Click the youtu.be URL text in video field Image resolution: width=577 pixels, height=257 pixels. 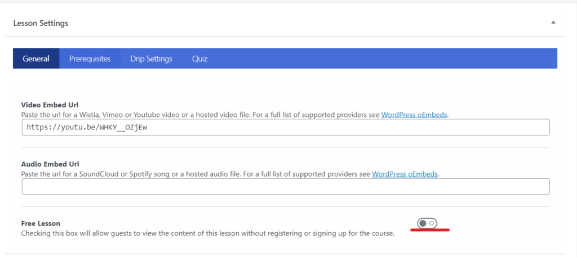coord(87,128)
